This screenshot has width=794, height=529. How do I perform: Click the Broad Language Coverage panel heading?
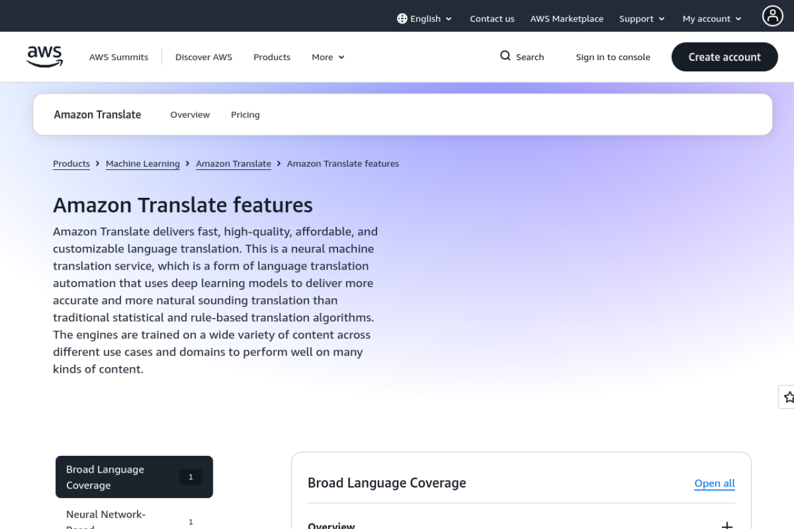pyautogui.click(x=386, y=483)
